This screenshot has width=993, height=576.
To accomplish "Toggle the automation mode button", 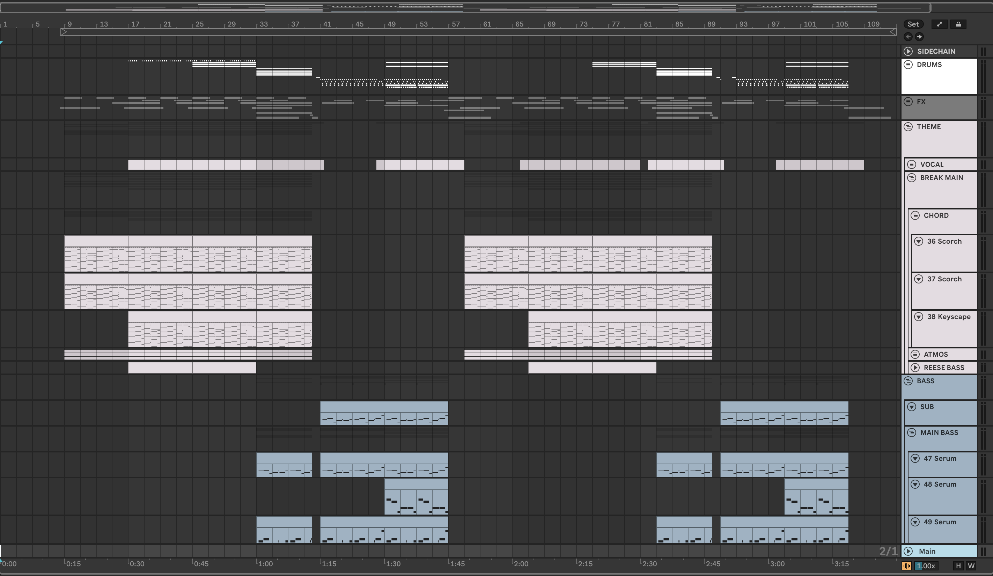I will (x=940, y=24).
